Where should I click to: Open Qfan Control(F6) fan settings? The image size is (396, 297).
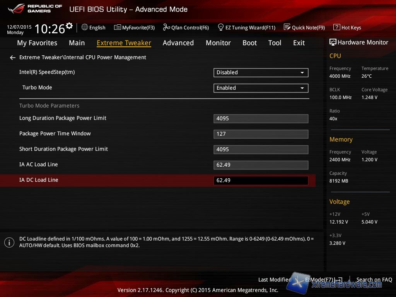tap(186, 27)
